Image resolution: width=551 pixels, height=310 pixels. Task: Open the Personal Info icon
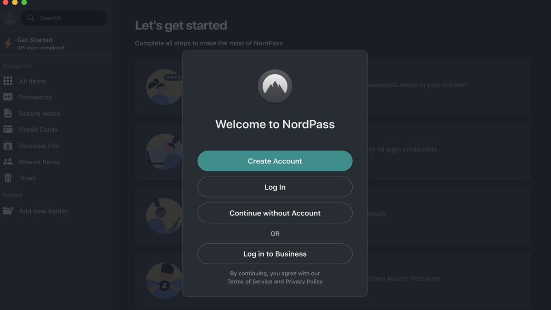point(8,145)
